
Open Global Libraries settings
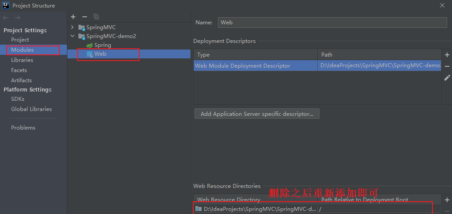tap(31, 109)
